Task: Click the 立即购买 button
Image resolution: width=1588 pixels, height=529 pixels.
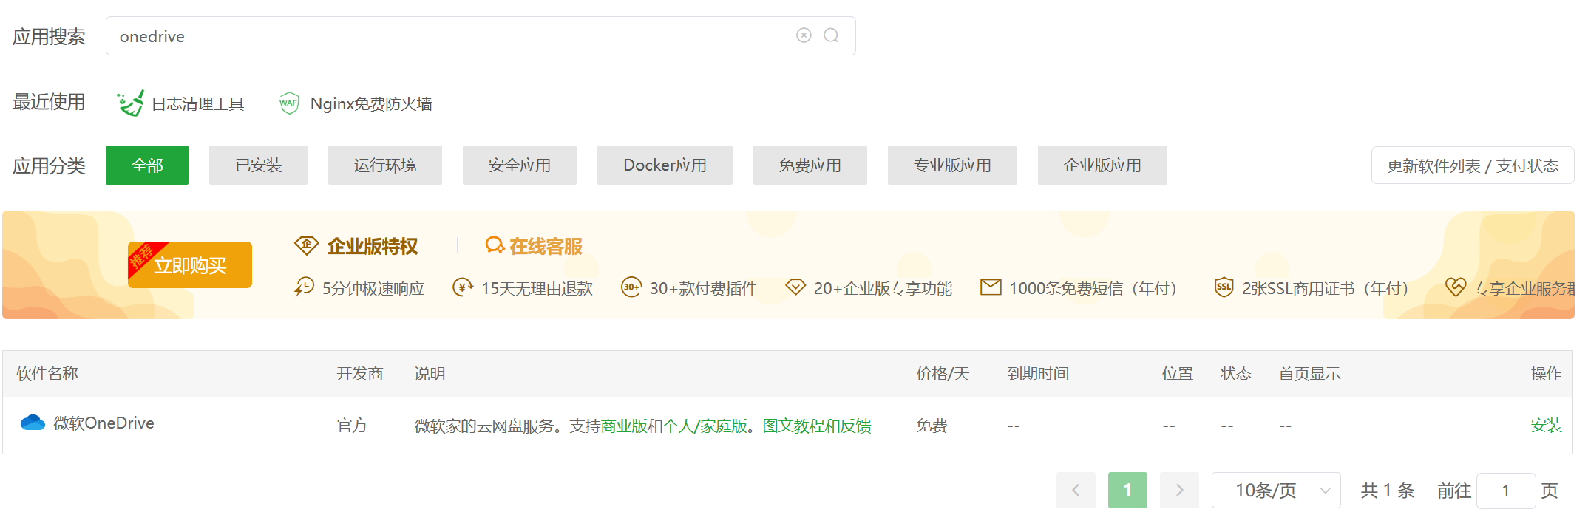Action: tap(190, 264)
